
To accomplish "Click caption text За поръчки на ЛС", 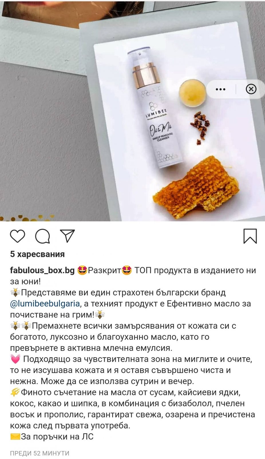I will click(x=57, y=437).
